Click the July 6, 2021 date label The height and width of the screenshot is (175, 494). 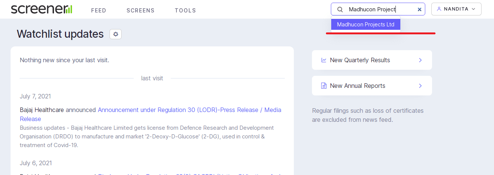click(x=36, y=163)
